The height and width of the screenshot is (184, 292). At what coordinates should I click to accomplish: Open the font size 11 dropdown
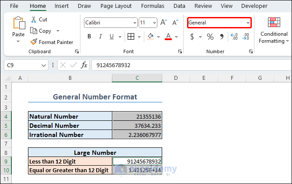click(x=154, y=23)
